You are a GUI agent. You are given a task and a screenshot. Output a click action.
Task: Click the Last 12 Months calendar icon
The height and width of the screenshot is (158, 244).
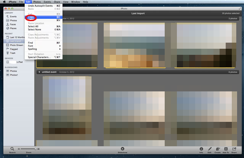(7, 37)
